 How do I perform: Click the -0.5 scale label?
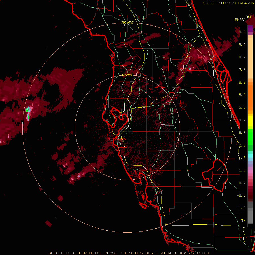click(241, 195)
